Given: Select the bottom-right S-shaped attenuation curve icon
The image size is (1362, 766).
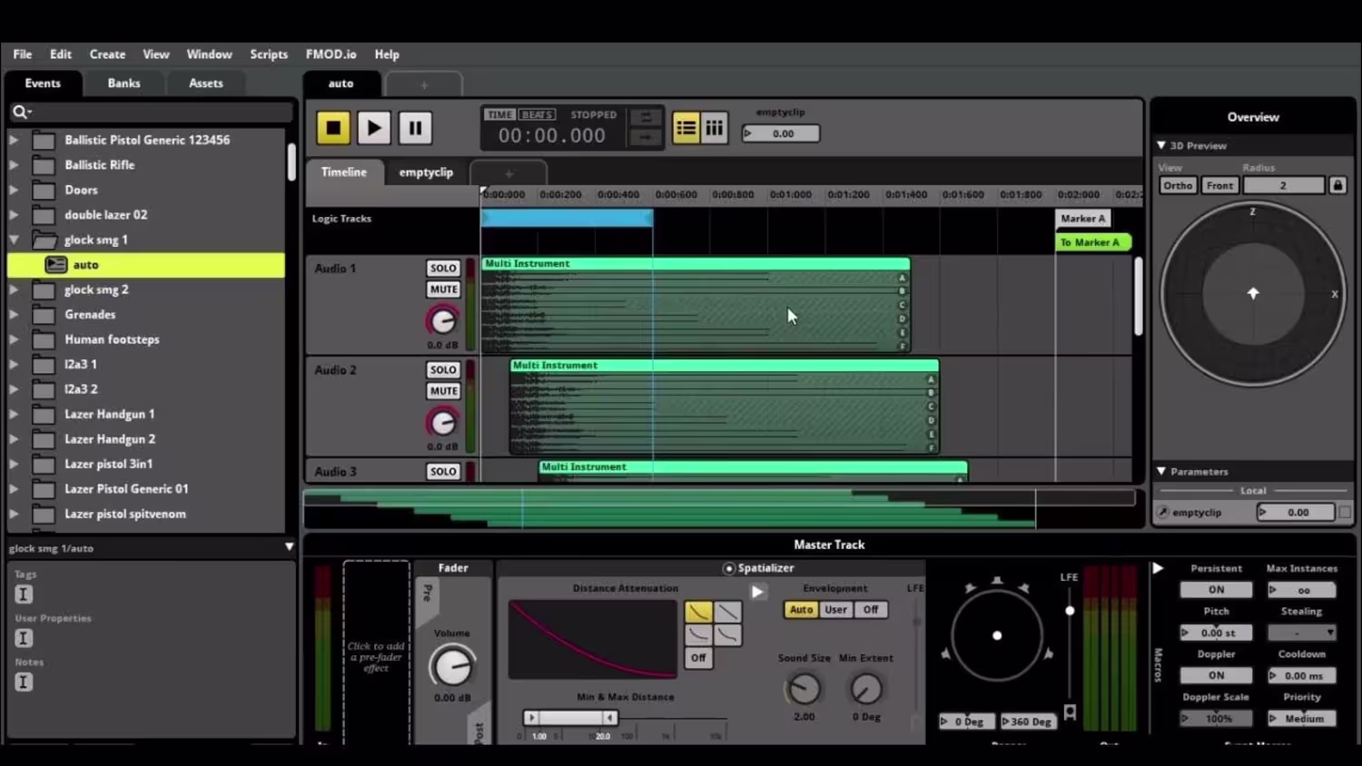Looking at the screenshot, I should (x=728, y=634).
